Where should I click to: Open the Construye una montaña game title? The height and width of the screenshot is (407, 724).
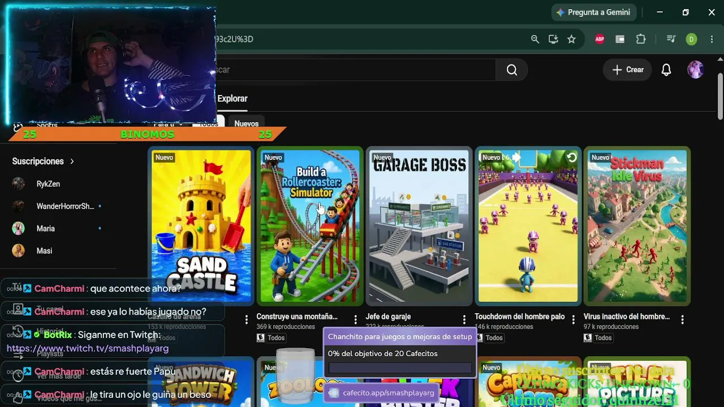297,317
